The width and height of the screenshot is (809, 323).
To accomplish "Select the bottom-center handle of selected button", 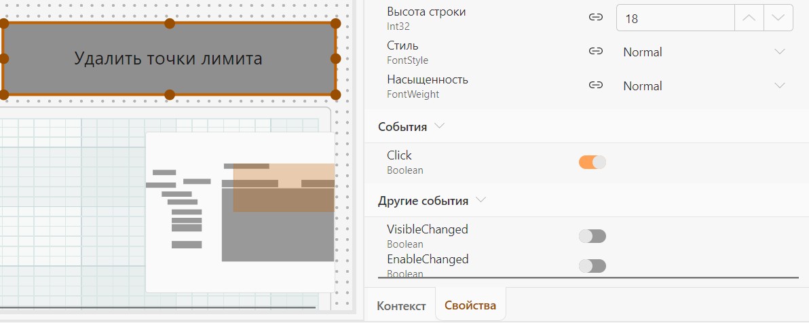I will [169, 94].
